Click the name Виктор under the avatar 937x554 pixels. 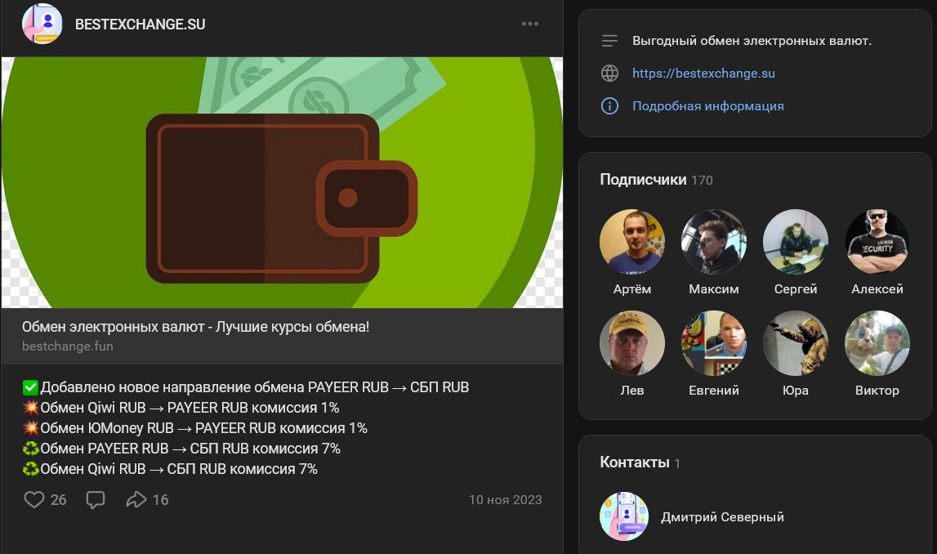click(877, 391)
